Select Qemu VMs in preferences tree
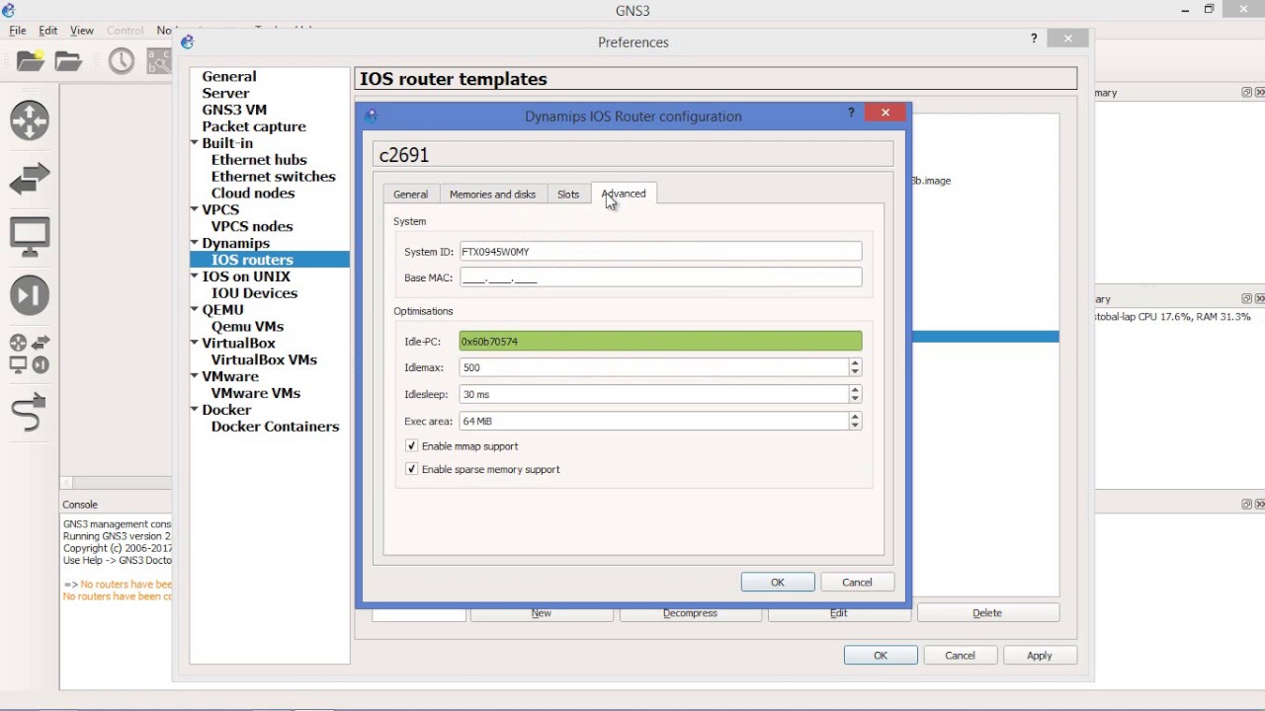The width and height of the screenshot is (1265, 711). coord(247,327)
